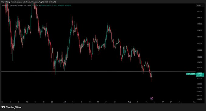This screenshot has width=206, height=111.
Task: Click the 1.1600 price axis label
Action: (199, 24)
